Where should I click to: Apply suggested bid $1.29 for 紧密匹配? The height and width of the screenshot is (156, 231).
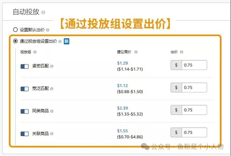122,63
